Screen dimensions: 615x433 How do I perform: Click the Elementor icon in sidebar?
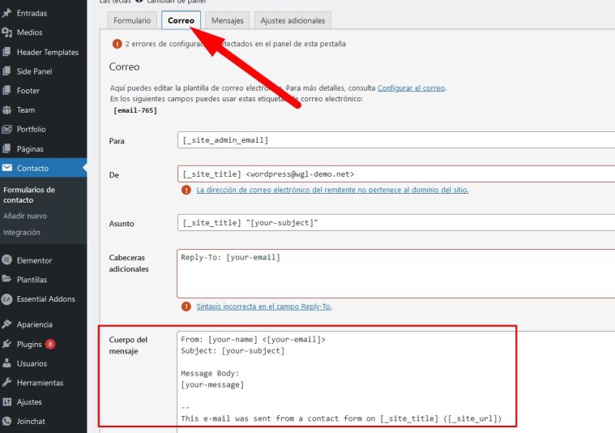pos(7,260)
